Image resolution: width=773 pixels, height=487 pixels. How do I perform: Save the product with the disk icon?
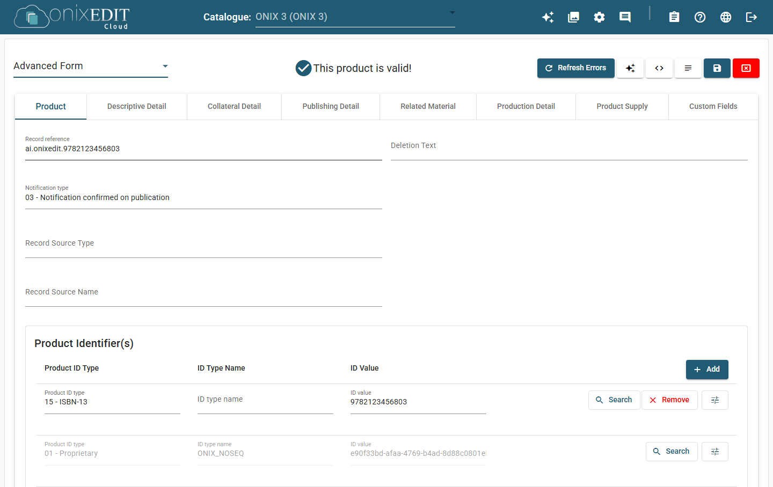tap(717, 68)
